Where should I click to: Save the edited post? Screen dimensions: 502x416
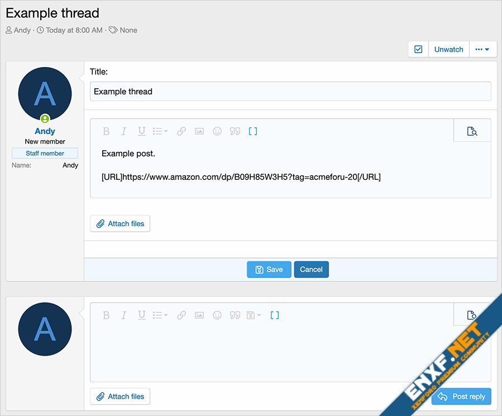click(269, 269)
